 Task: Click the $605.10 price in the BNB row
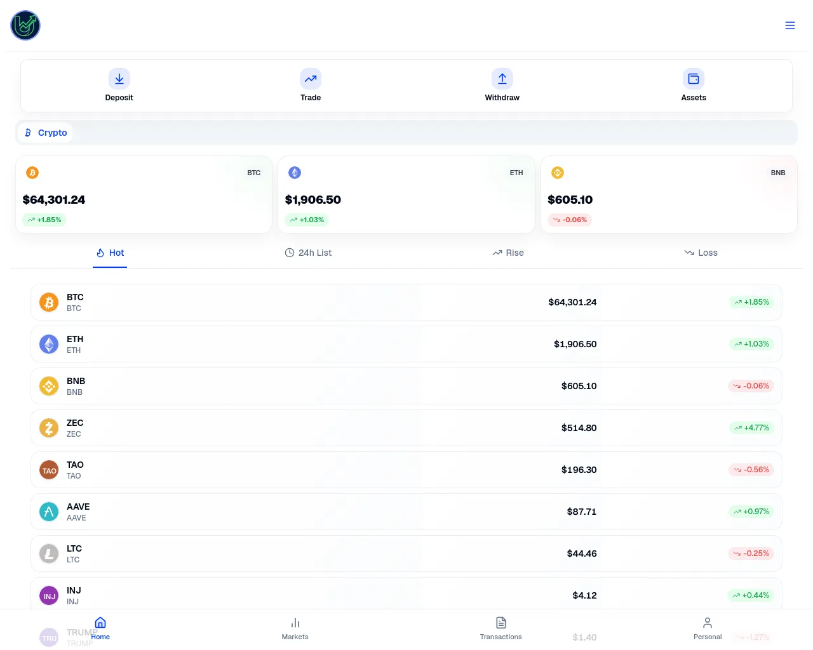[579, 386]
